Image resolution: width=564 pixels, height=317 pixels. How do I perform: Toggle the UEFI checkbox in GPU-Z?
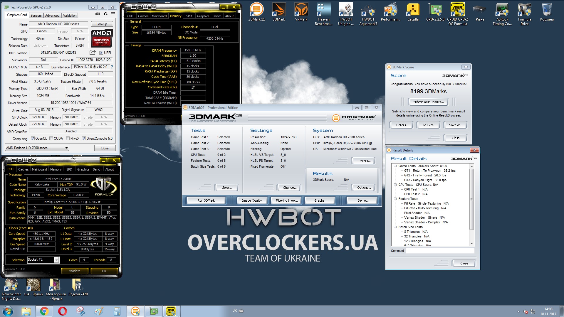tap(101, 53)
